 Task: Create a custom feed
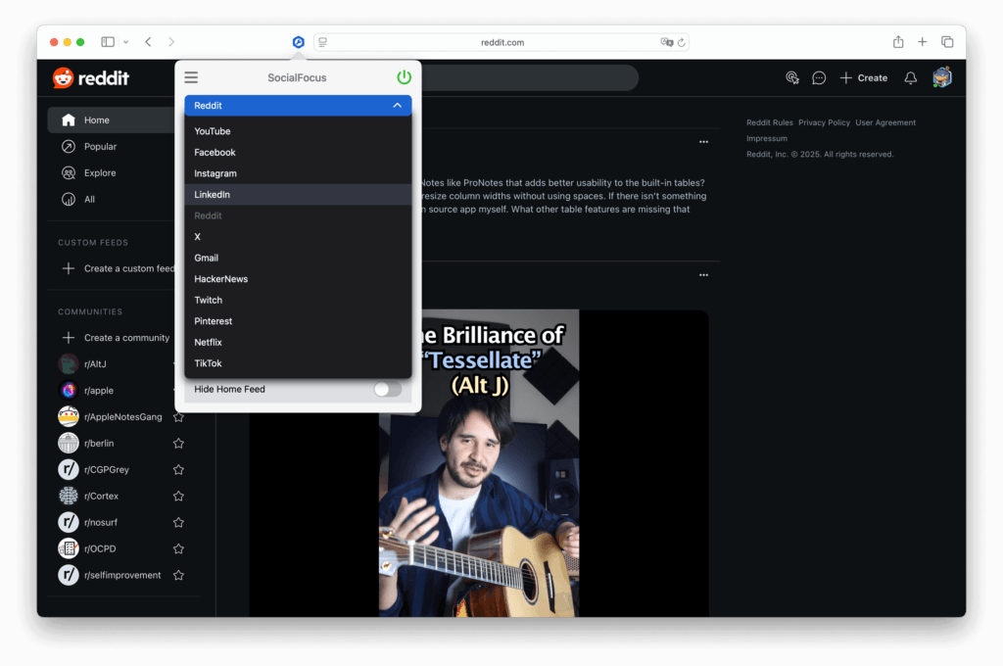pyautogui.click(x=118, y=268)
